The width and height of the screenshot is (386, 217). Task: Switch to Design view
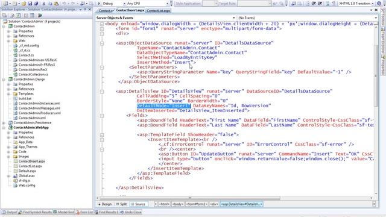coord(104,204)
